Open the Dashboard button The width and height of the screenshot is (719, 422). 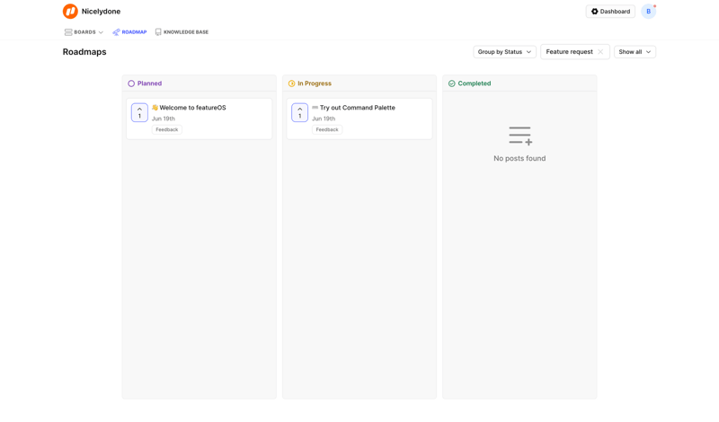(x=610, y=12)
